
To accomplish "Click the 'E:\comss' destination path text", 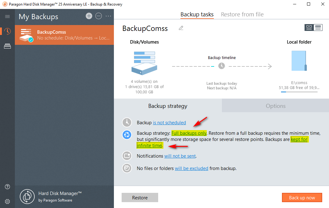I will (x=299, y=83).
